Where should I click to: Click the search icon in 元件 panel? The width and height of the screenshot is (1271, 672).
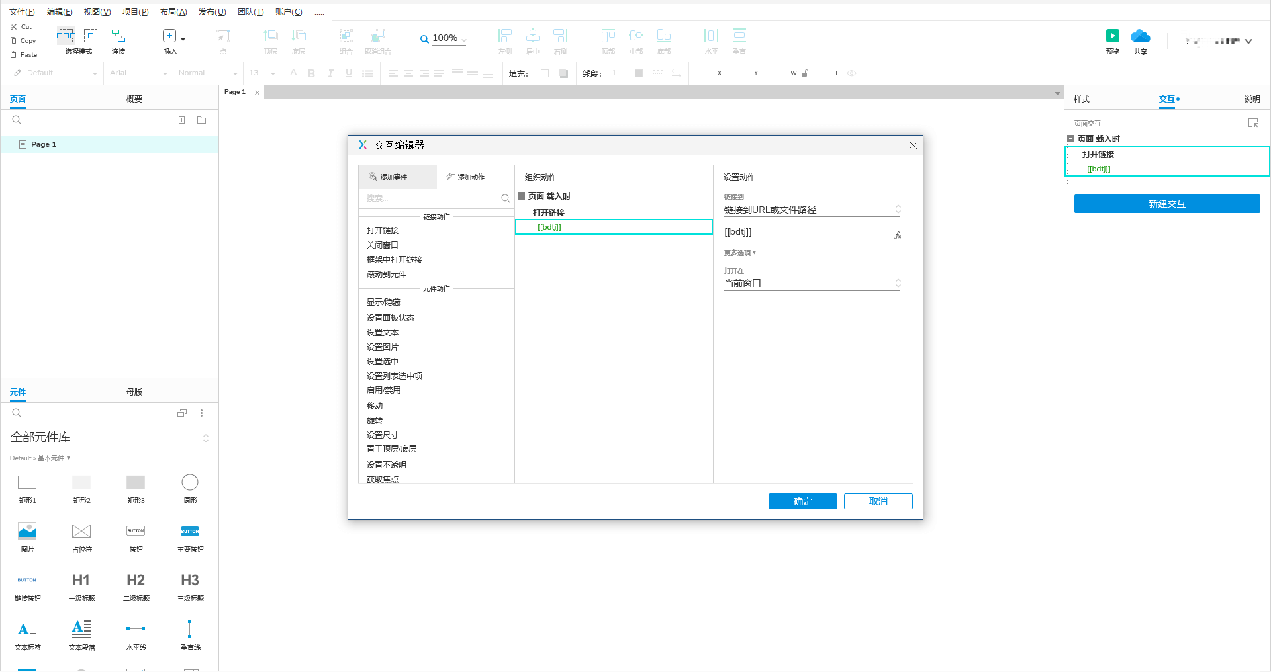pyautogui.click(x=17, y=413)
